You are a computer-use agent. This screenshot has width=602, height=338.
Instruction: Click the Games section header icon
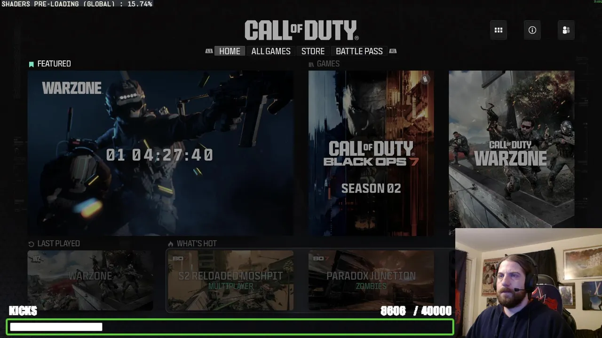(x=311, y=64)
